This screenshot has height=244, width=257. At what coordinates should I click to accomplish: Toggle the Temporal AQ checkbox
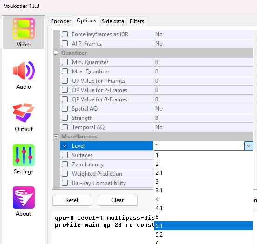(65, 127)
